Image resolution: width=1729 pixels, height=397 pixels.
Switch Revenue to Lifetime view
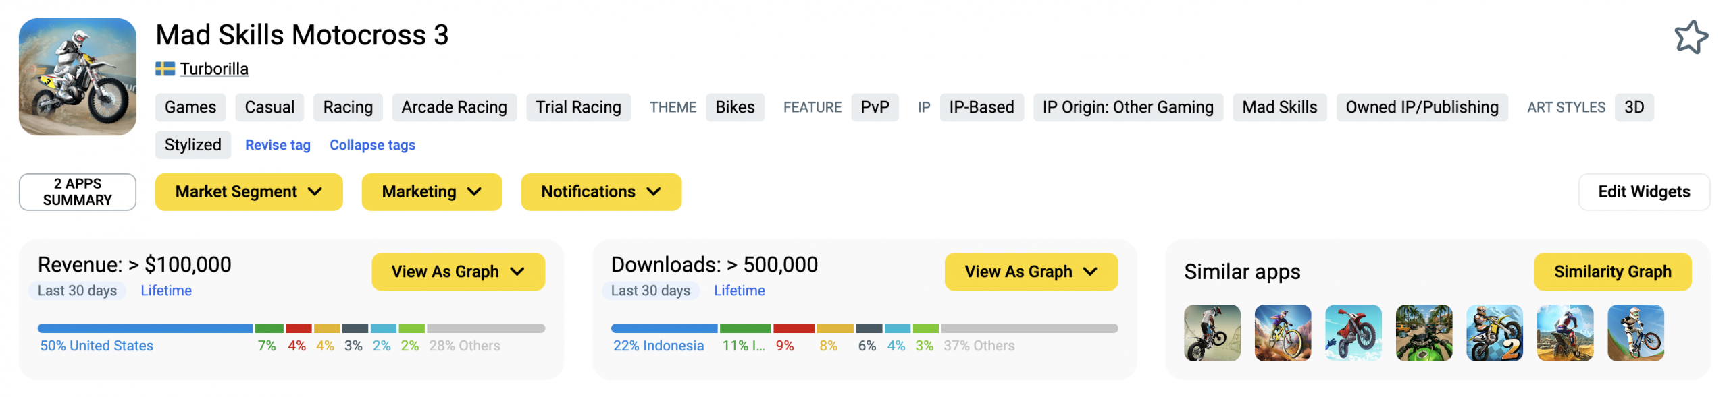[x=166, y=291]
